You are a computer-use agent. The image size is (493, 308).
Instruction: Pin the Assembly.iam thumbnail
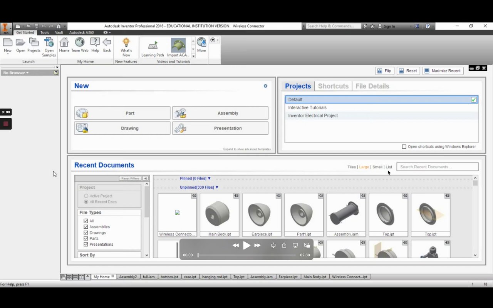(x=363, y=196)
